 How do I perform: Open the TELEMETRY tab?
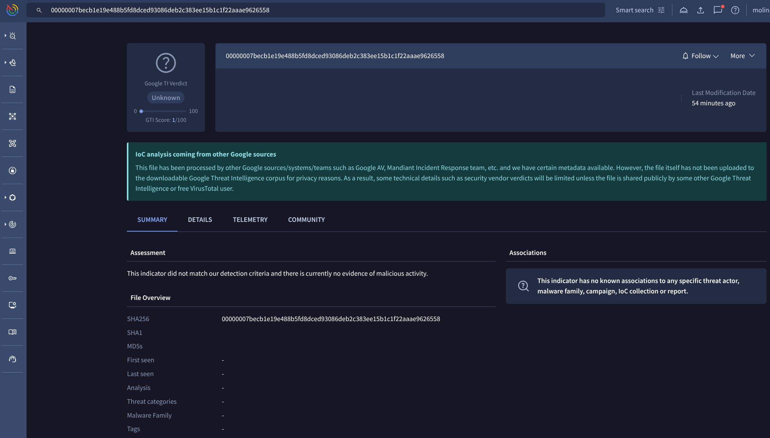click(250, 220)
